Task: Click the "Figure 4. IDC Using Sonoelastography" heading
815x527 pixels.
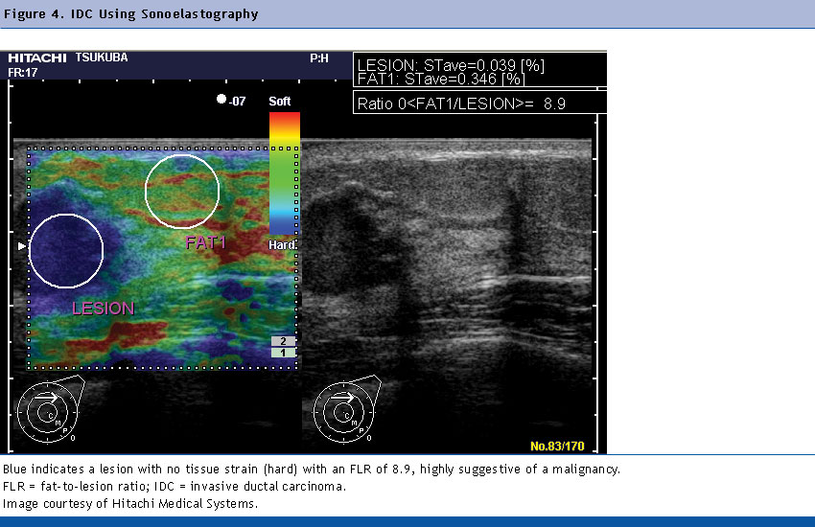Action: click(130, 14)
